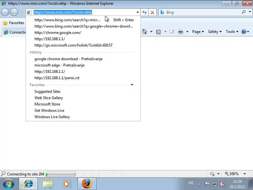Click the Print toolbar icon
This screenshot has width=253, height=190.
(x=180, y=32)
